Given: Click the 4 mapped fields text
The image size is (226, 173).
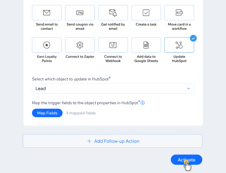Looking at the screenshot, I should click(x=81, y=113).
